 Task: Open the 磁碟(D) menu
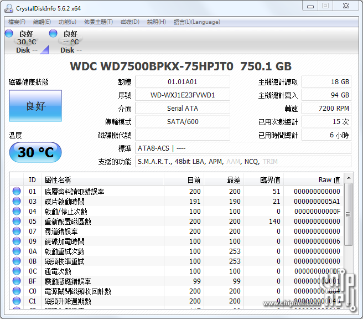130,22
